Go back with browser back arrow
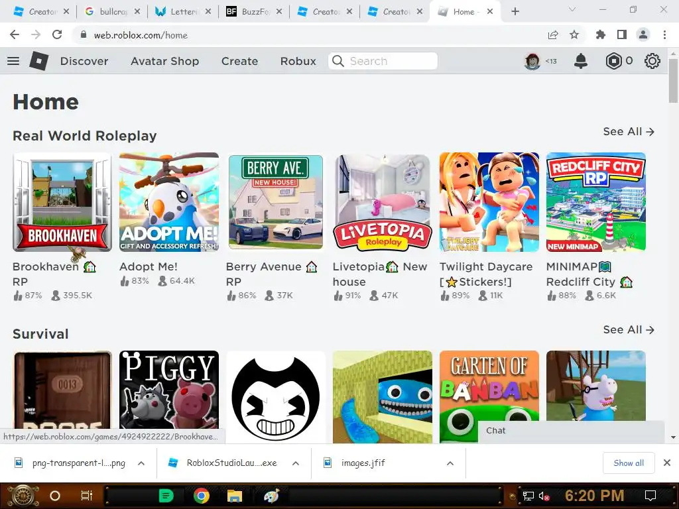 pos(15,34)
